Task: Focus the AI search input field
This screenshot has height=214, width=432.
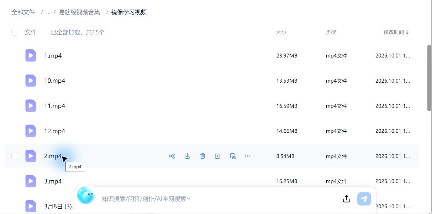Action: [x=217, y=199]
